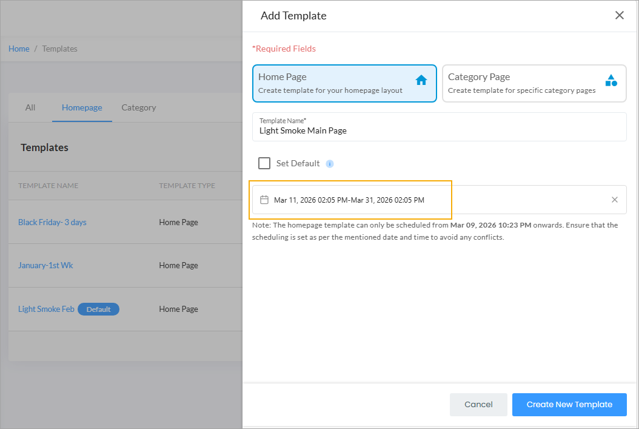Image resolution: width=639 pixels, height=429 pixels.
Task: Go to Home via breadcrumb link
Action: point(19,49)
